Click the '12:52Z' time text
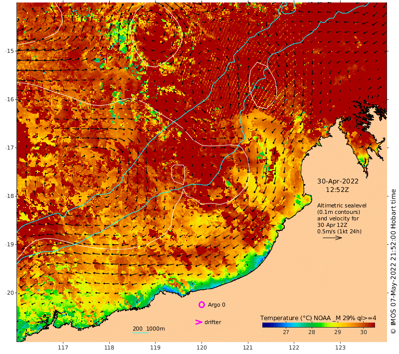This screenshot has height=354, width=399. [337, 190]
